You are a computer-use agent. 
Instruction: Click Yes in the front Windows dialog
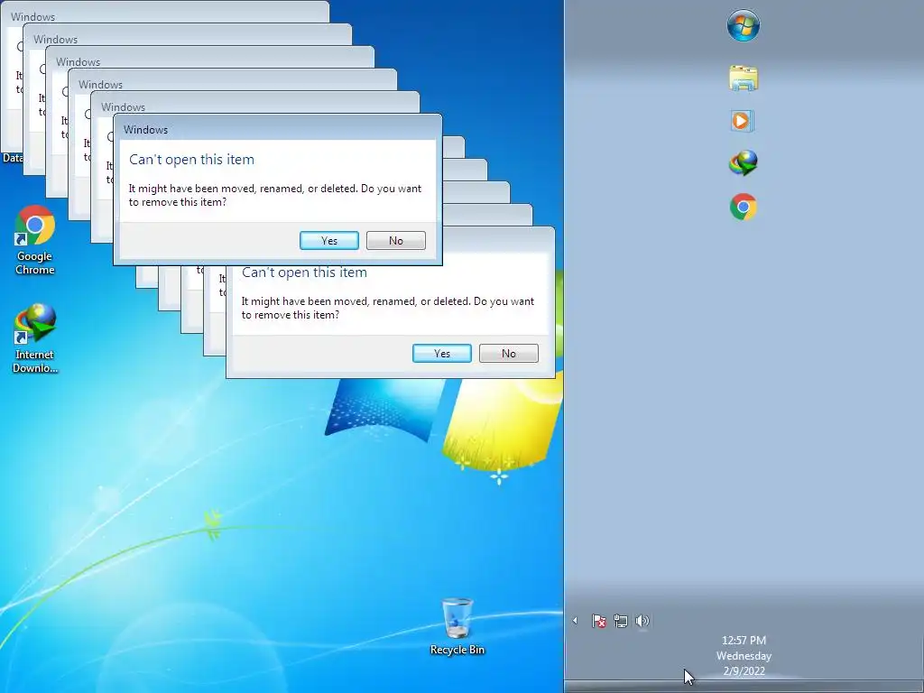click(x=328, y=240)
